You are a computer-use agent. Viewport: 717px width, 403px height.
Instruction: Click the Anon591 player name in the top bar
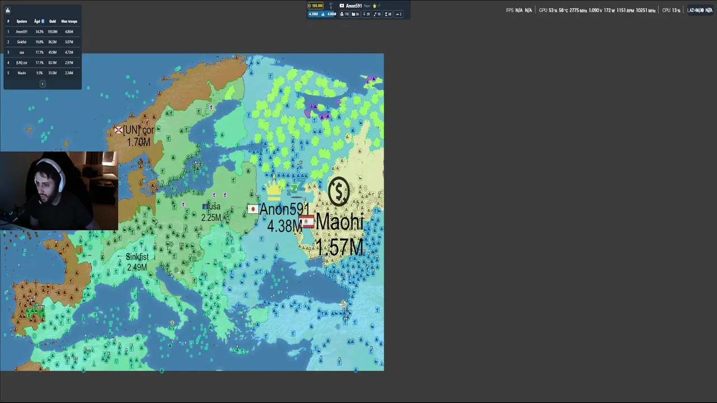click(353, 6)
